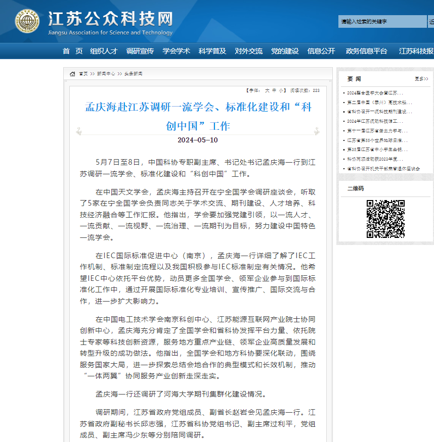Go to 新闻中心 in the breadcrumb
The height and width of the screenshot is (442, 434).
(x=106, y=74)
